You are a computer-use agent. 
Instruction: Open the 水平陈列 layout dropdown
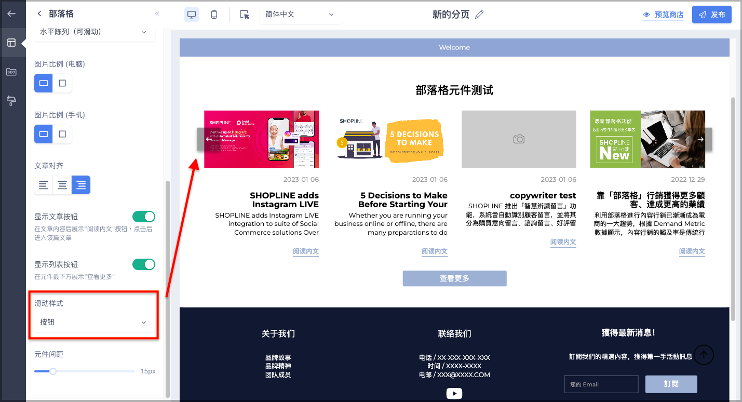pos(95,32)
